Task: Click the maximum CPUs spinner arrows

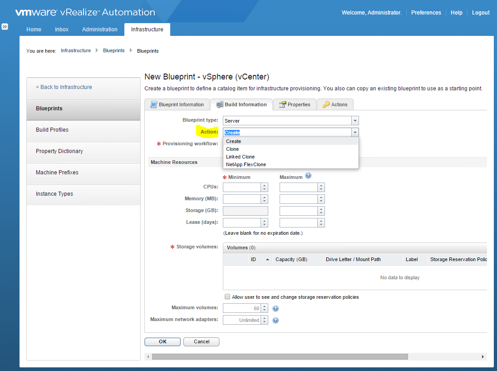Action: click(321, 187)
